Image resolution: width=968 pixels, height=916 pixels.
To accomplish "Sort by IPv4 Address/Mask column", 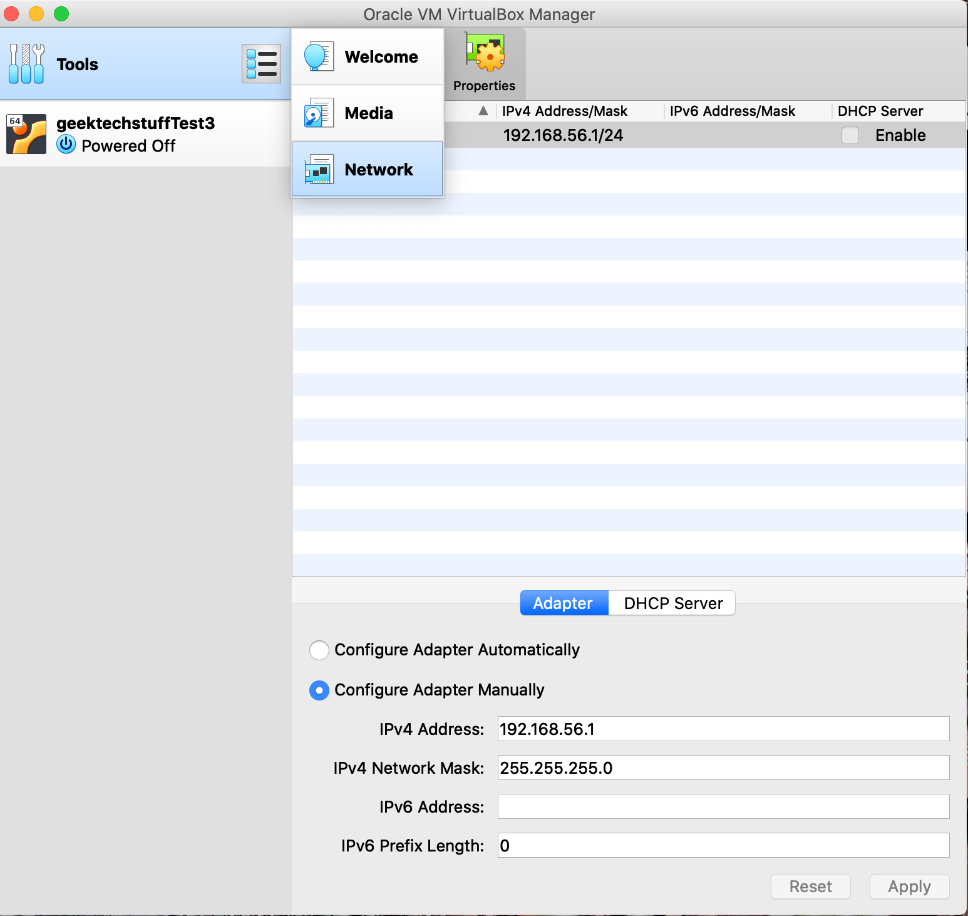I will point(564,111).
